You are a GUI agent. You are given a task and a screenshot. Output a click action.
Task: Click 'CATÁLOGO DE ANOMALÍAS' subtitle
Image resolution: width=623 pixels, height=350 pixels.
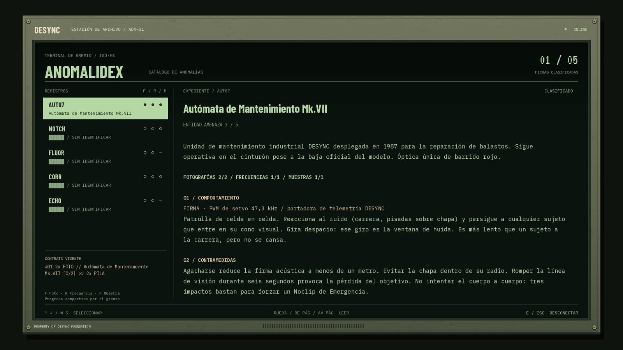point(176,72)
